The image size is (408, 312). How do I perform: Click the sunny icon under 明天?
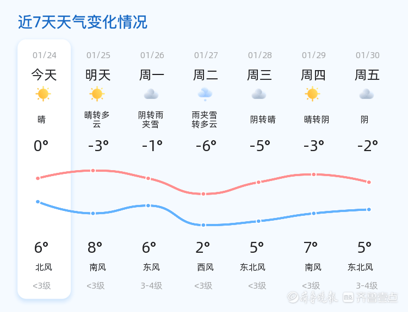click(x=97, y=94)
